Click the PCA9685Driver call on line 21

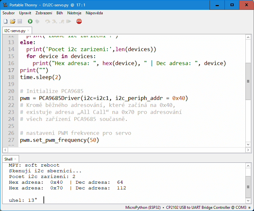tap(113, 98)
